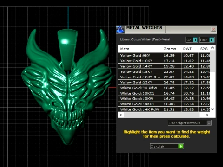Click the table's left arrow
This screenshot has width=223, height=167.
pos(121,115)
